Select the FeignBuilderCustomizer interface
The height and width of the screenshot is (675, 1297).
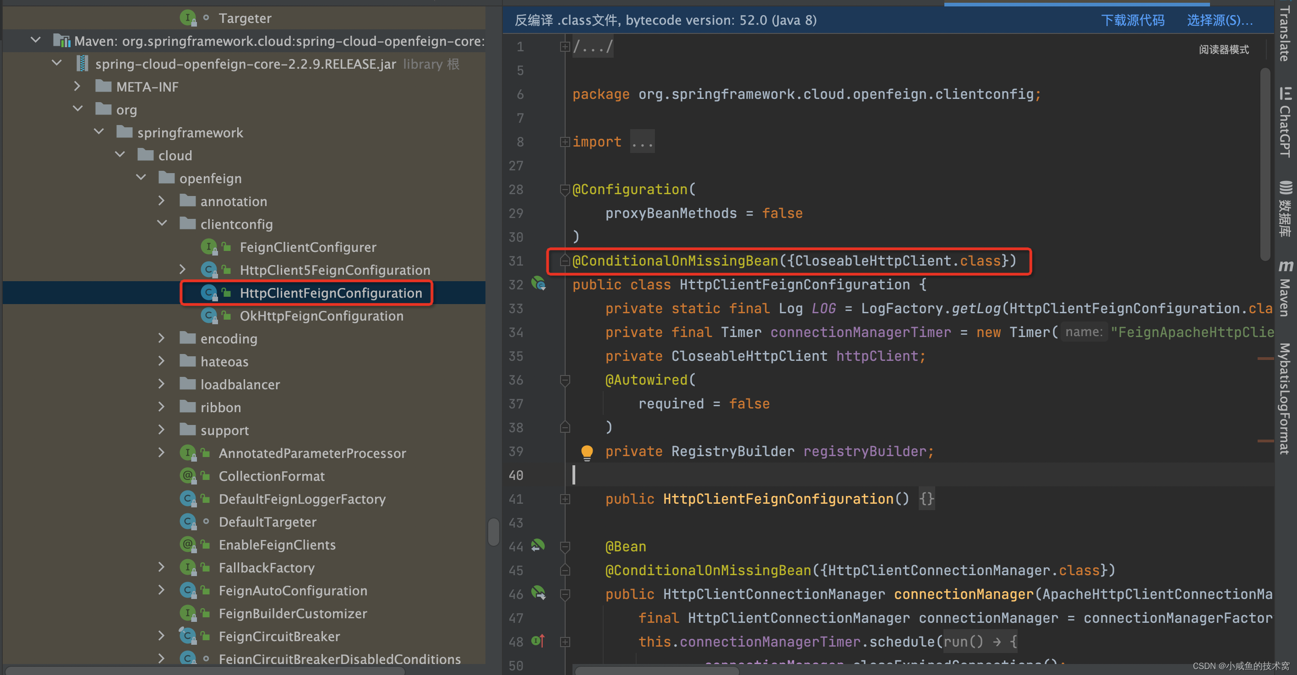click(293, 613)
